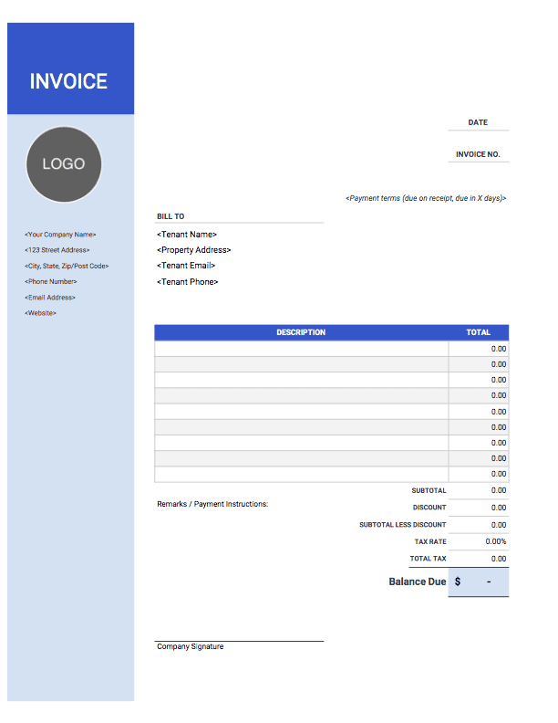Click the INVOICE NO. field
This screenshot has width=558, height=723.
pyautogui.click(x=479, y=154)
